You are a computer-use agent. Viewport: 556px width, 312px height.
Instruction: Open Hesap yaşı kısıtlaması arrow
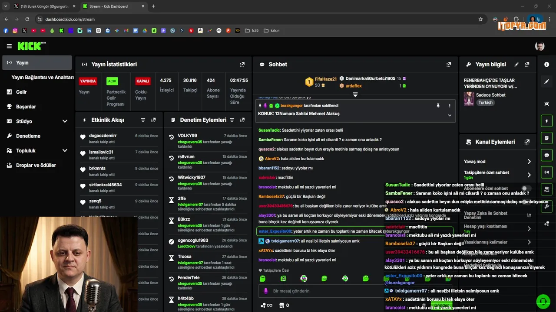point(529,229)
